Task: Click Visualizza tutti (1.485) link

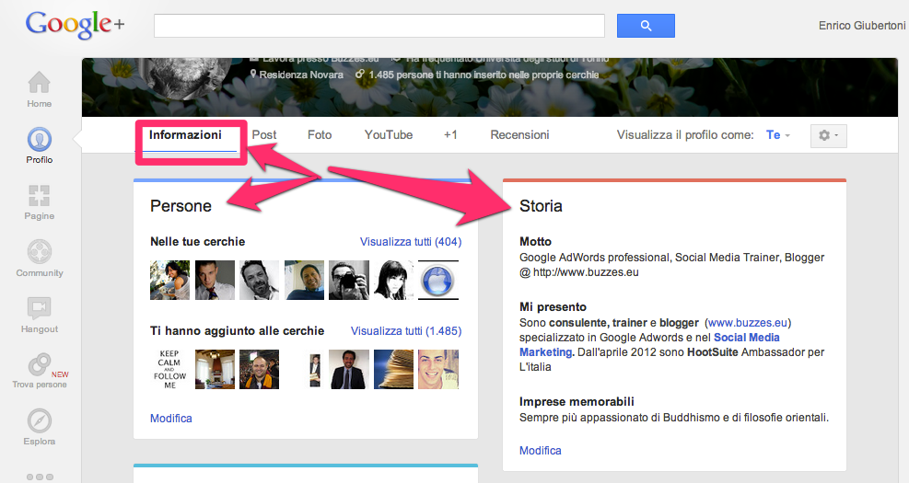Action: (x=406, y=330)
